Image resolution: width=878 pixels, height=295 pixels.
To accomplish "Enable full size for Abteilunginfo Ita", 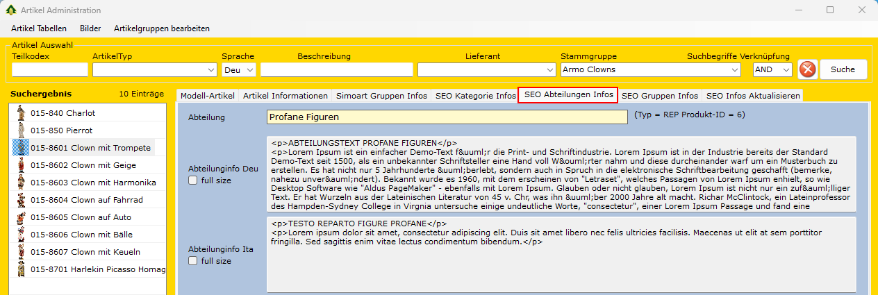I will 192,261.
